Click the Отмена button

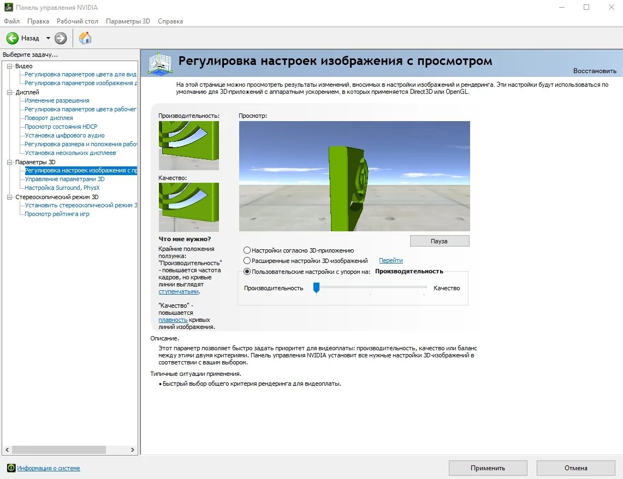click(x=575, y=468)
